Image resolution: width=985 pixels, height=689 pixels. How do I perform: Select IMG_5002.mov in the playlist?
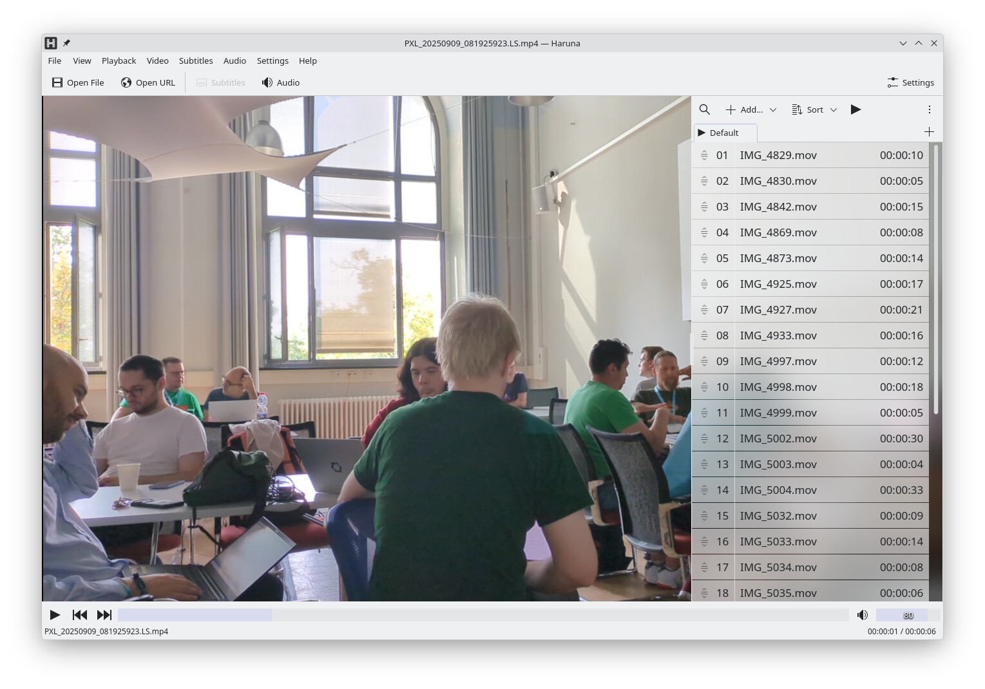778,439
